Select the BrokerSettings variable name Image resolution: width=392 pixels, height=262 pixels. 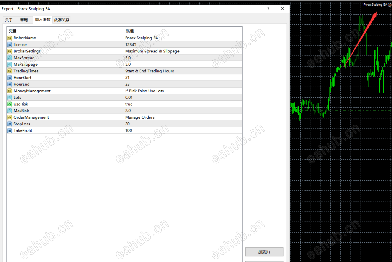click(27, 51)
